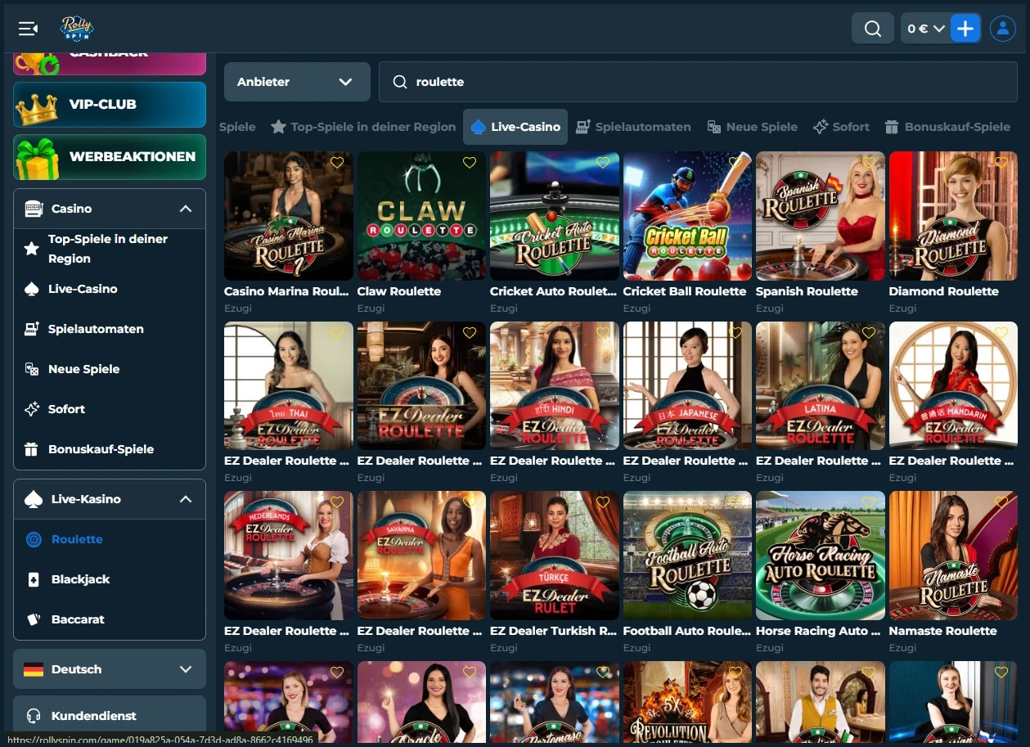Switch to the Neue Spiele tab
Image resolution: width=1030 pixels, height=747 pixels.
click(x=752, y=127)
